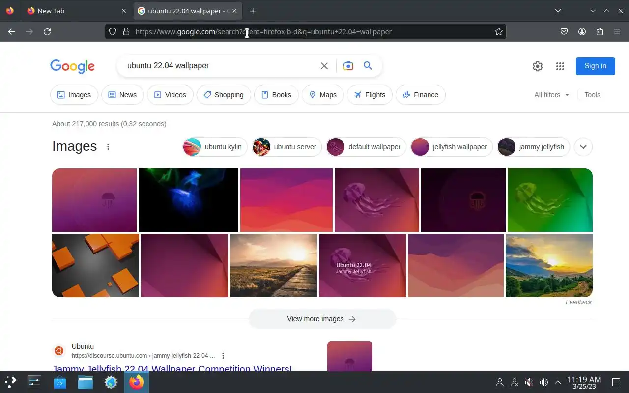Select the Maps search filter
The image size is (629, 393).
tap(323, 95)
